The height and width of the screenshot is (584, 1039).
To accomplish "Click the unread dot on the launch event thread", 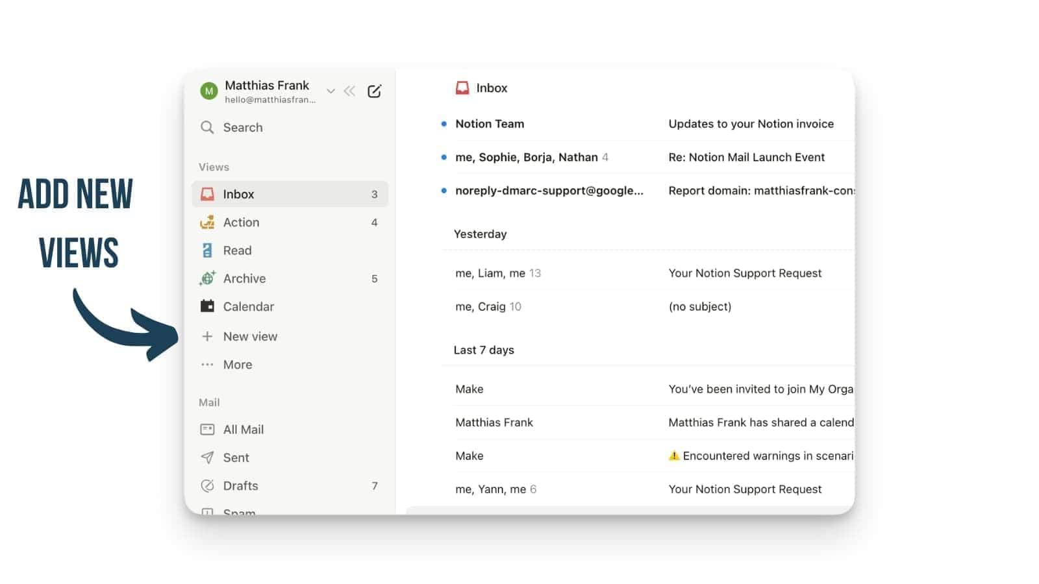I will tap(444, 157).
